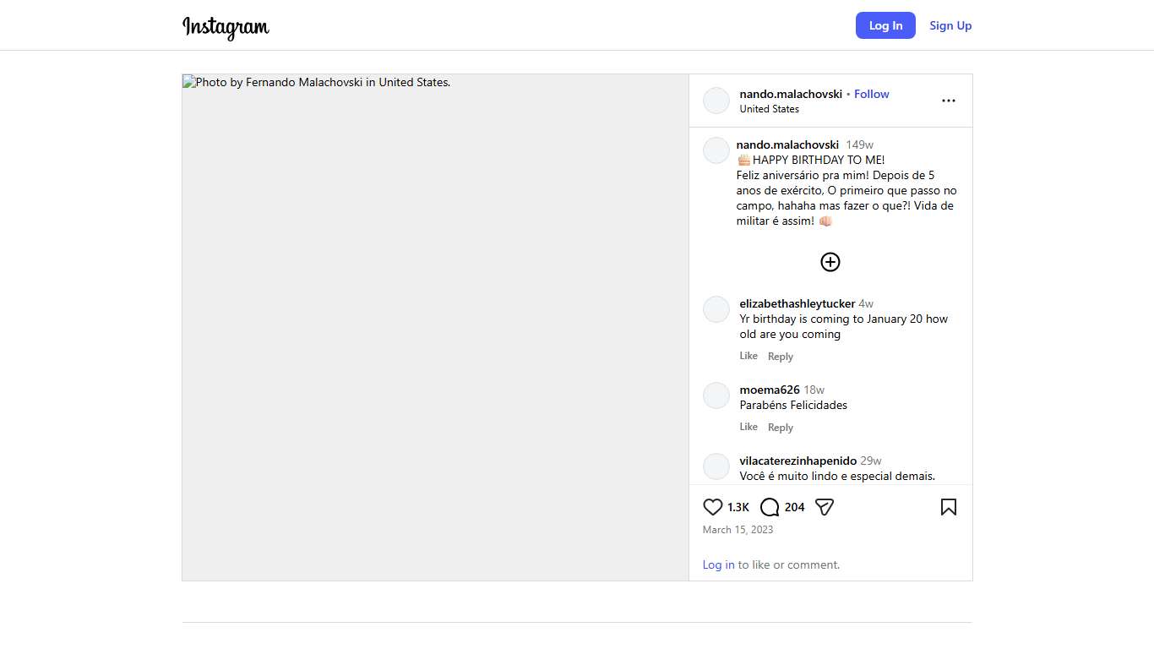Click the United States location link
This screenshot has width=1154, height=649.
pos(769,109)
